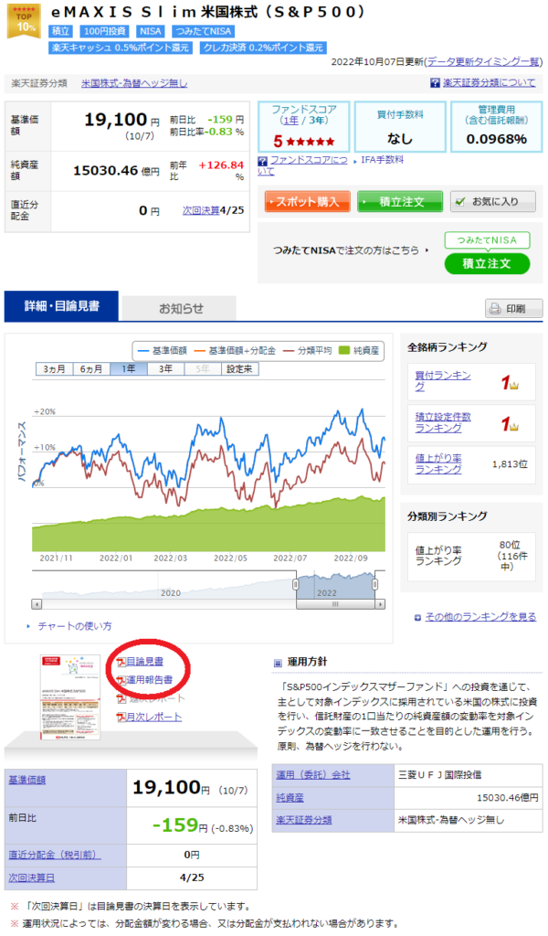The width and height of the screenshot is (548, 936).
Task: Select the 3年 chart period
Action: coord(166,369)
